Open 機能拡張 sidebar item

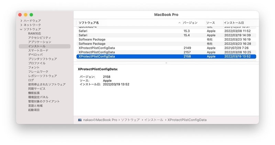[x=34, y=93]
